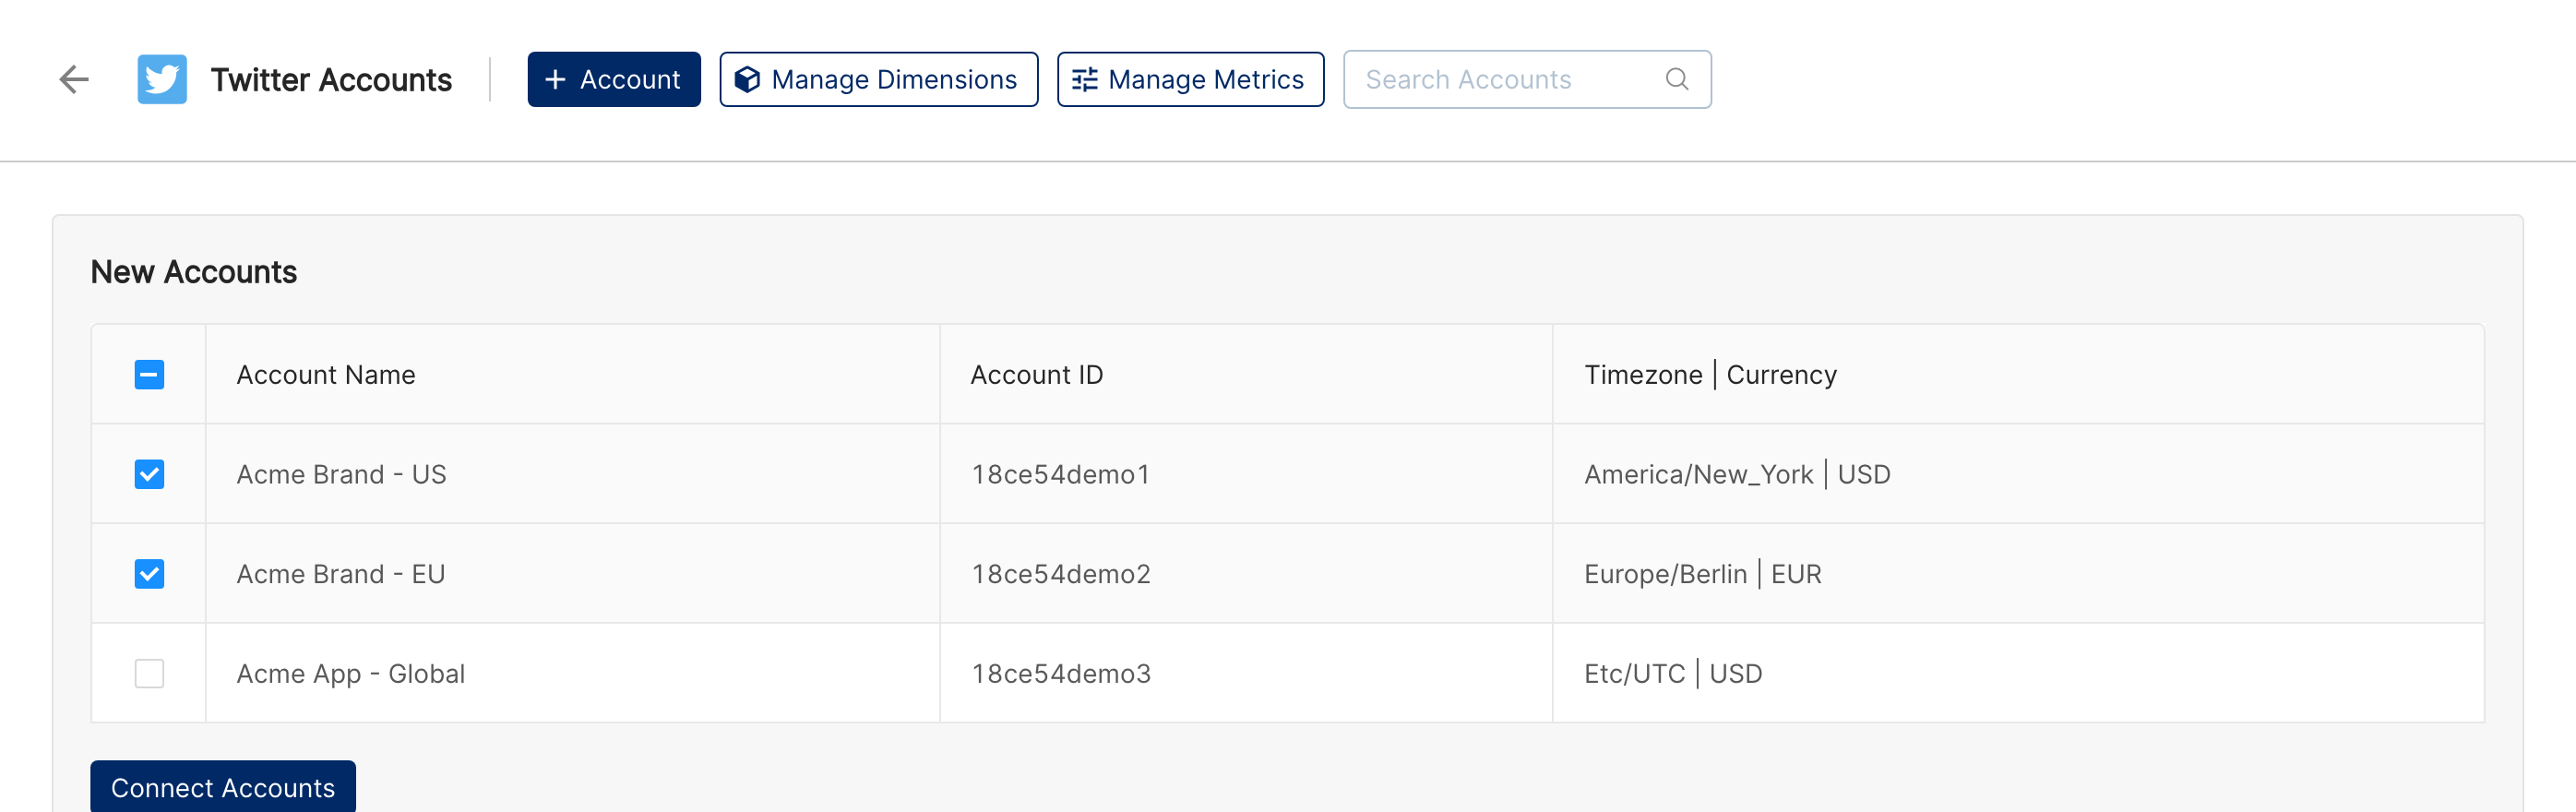This screenshot has height=812, width=2576.
Task: Click the Twitter bird logo icon
Action: tap(162, 79)
